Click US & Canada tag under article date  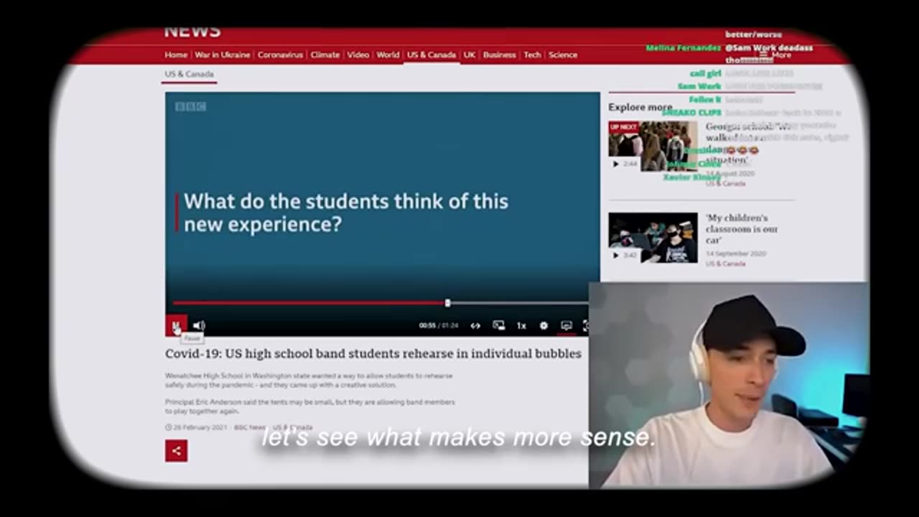293,427
